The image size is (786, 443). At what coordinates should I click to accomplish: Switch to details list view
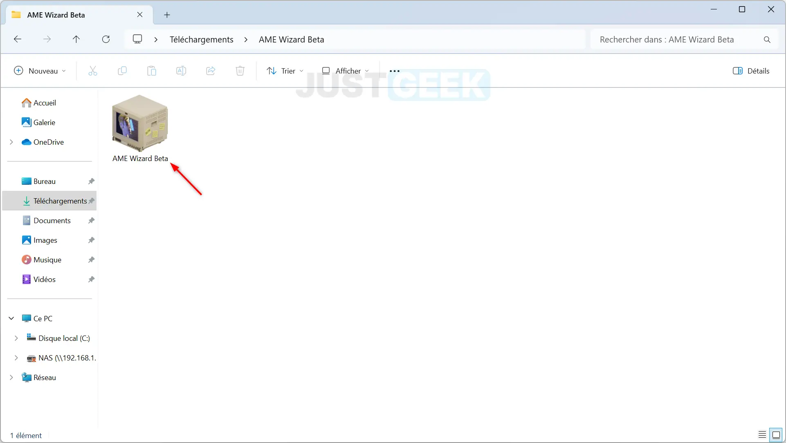pyautogui.click(x=762, y=435)
